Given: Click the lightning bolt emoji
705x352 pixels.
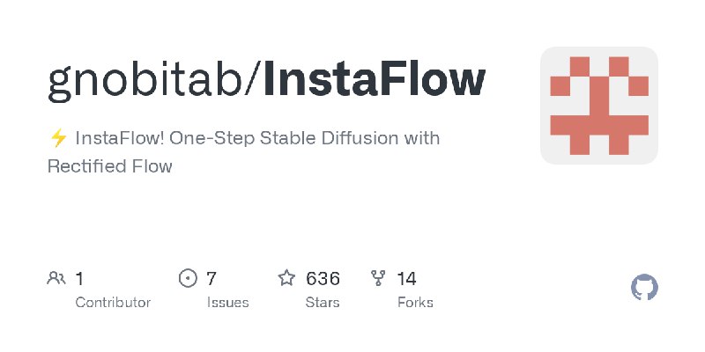Looking at the screenshot, I should tap(58, 138).
